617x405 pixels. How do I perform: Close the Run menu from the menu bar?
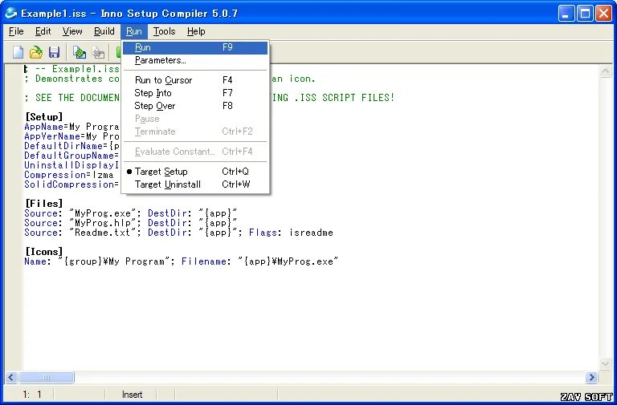(134, 31)
